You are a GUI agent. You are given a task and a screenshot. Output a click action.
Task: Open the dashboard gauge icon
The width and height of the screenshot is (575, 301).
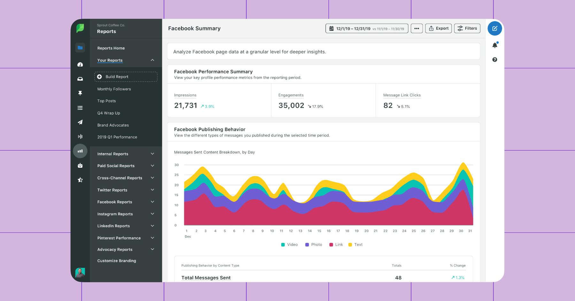80,64
